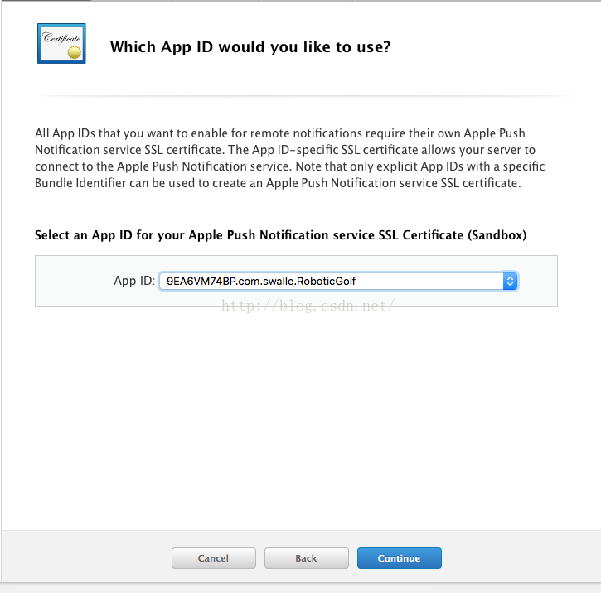
Task: Click the Cancel button
Action: tap(214, 558)
